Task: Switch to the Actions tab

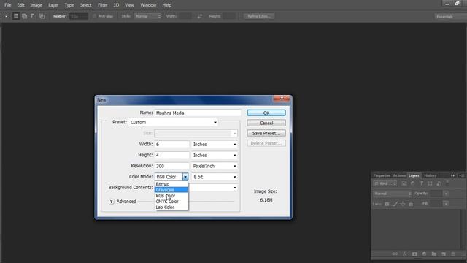Action: 399,175
